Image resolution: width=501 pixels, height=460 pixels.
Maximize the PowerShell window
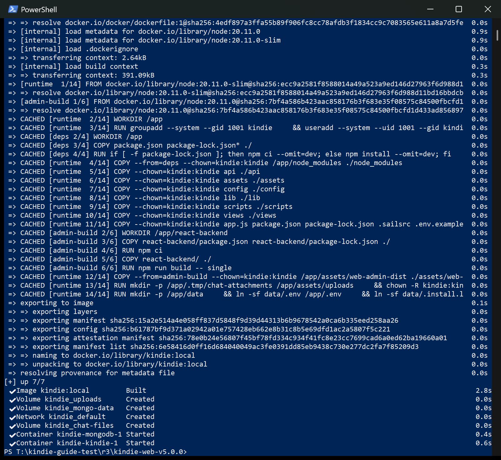click(x=459, y=9)
